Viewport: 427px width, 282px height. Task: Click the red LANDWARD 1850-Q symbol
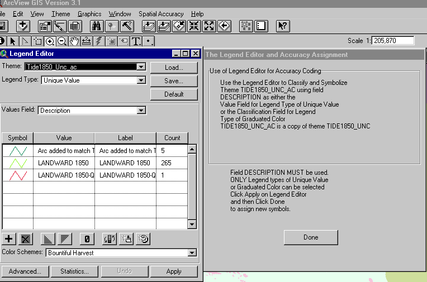click(18, 175)
